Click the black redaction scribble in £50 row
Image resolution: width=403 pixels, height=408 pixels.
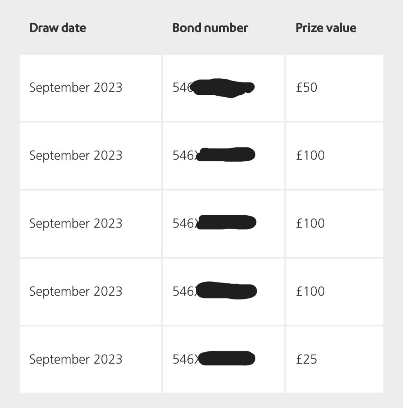click(224, 88)
